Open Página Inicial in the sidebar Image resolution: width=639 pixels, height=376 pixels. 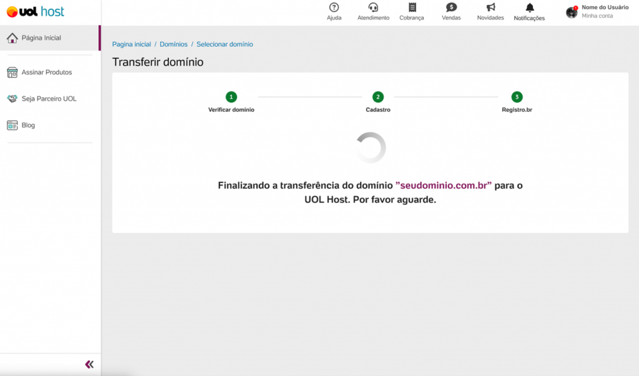click(x=41, y=38)
